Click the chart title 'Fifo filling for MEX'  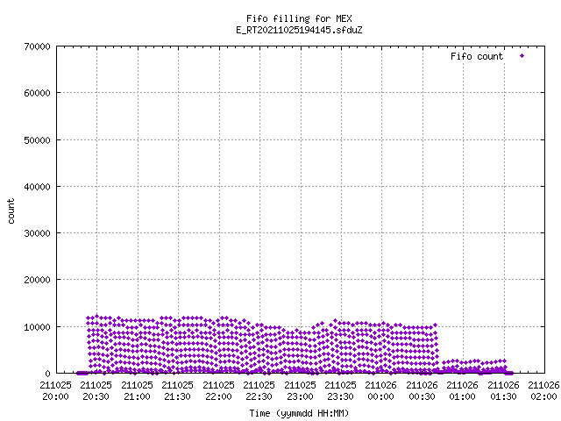tap(299, 18)
